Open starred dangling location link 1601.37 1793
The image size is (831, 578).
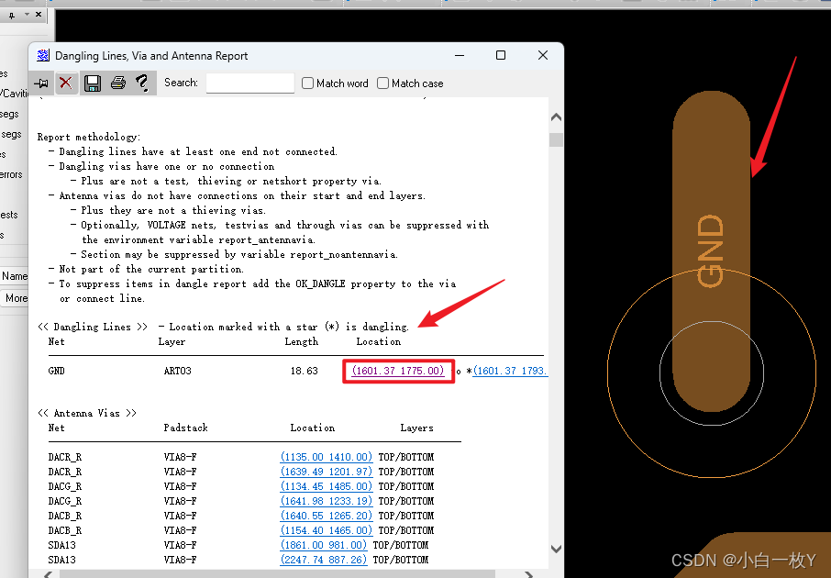(x=510, y=371)
